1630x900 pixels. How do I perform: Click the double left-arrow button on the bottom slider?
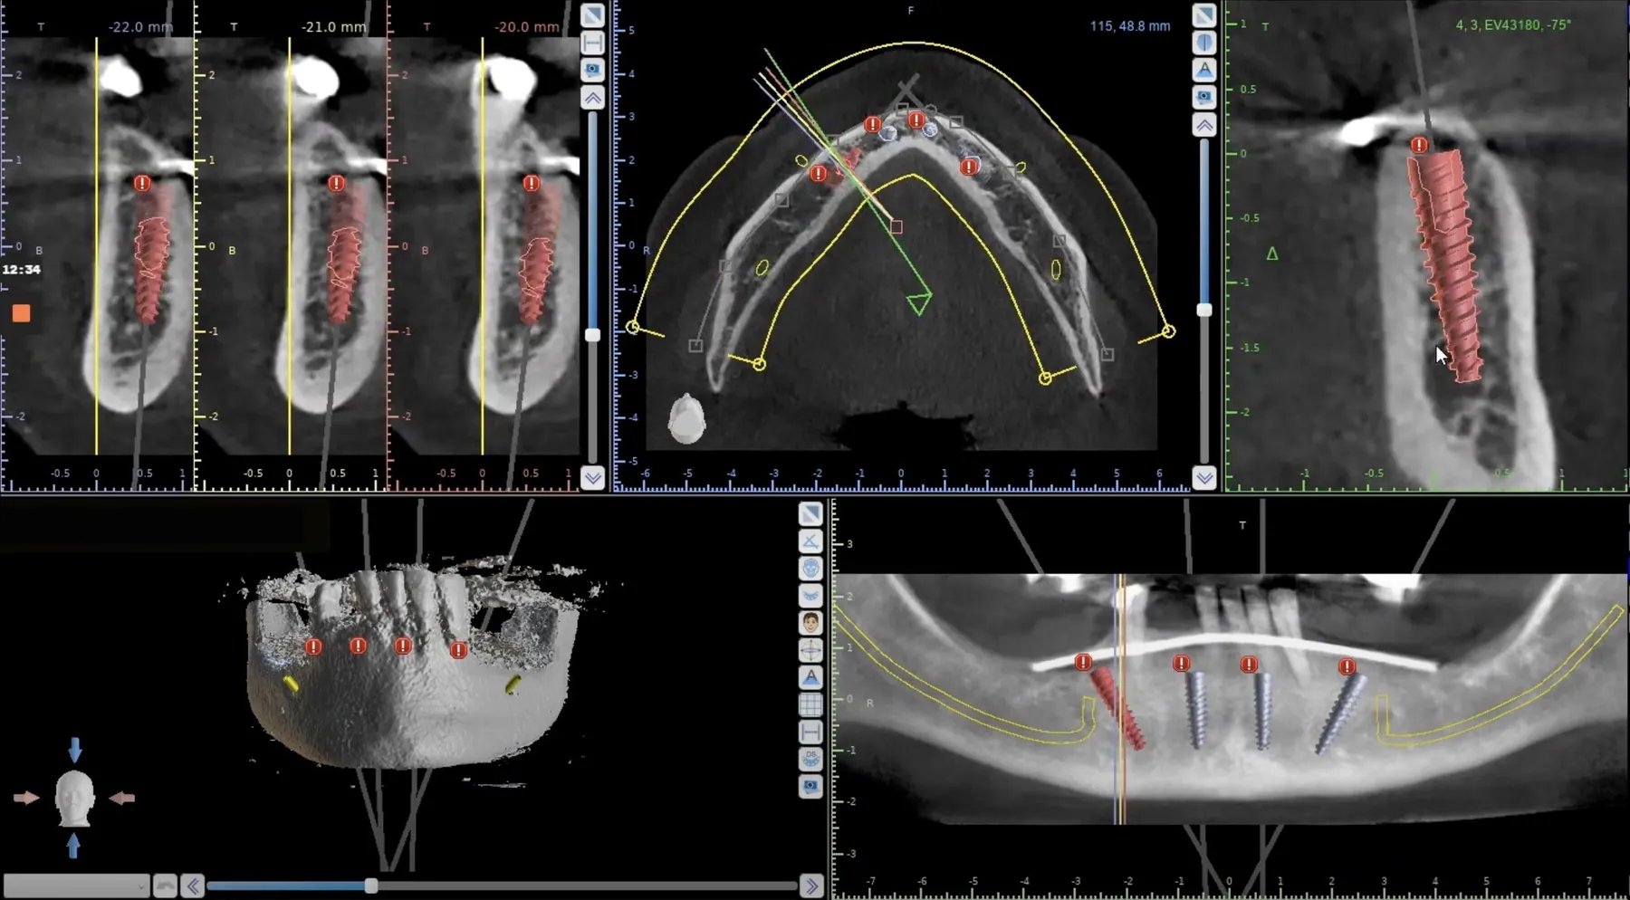[x=192, y=886]
